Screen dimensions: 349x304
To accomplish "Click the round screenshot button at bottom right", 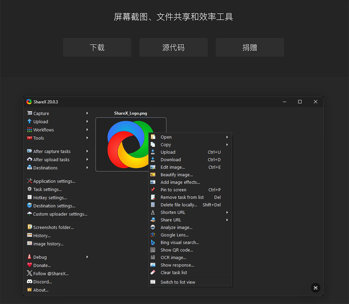I will click(315, 288).
